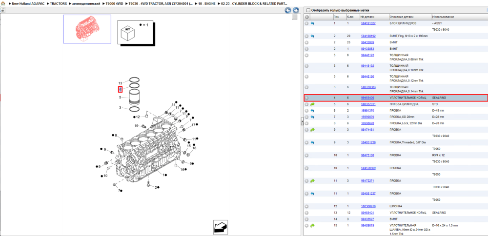Select callout 17 in the diagram

pyautogui.click(x=193, y=125)
